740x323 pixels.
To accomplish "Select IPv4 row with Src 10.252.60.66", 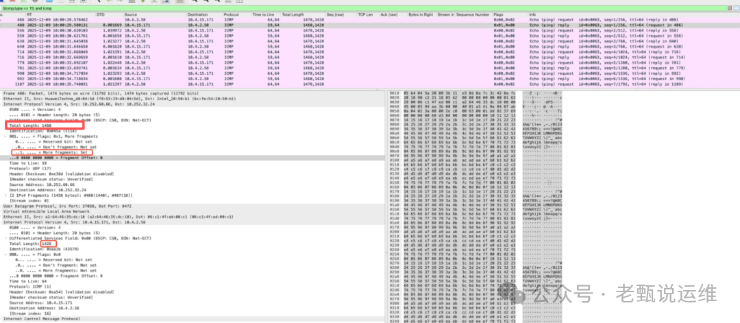I will [x=191, y=104].
